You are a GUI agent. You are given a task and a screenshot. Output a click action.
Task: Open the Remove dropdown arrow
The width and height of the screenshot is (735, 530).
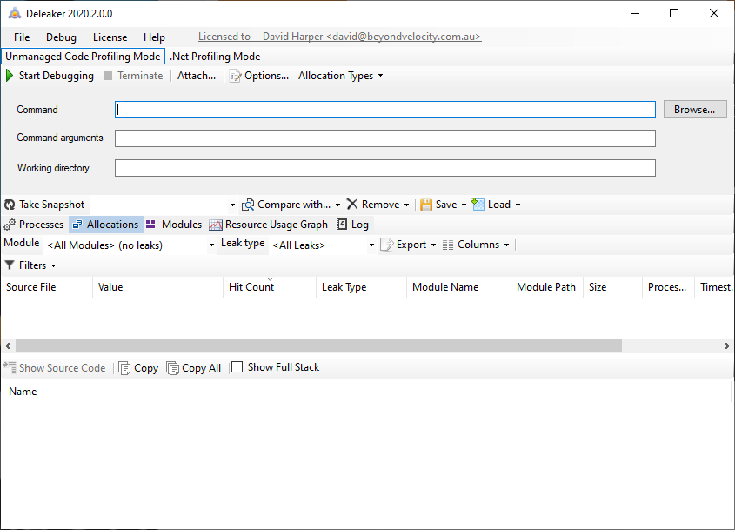click(x=406, y=205)
